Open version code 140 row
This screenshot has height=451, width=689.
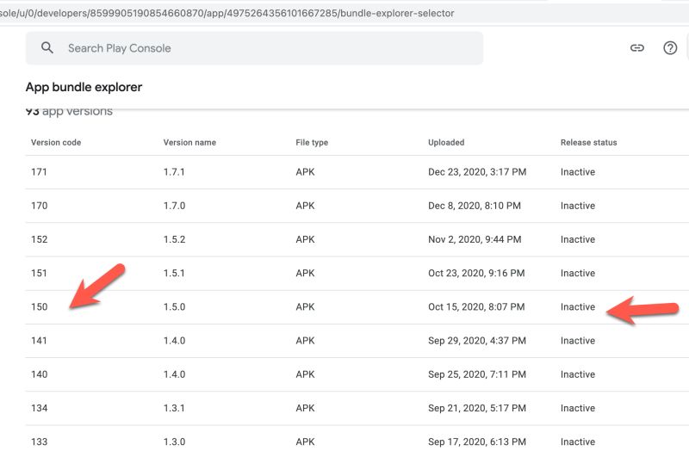pyautogui.click(x=357, y=374)
